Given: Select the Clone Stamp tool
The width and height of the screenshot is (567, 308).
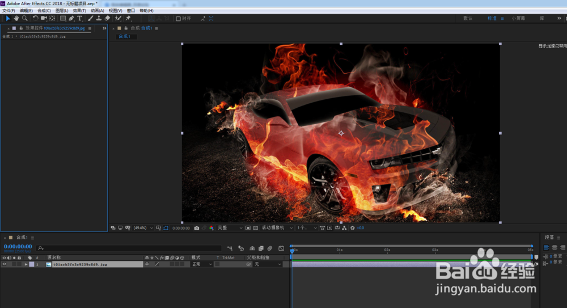Looking at the screenshot, I should (99, 18).
